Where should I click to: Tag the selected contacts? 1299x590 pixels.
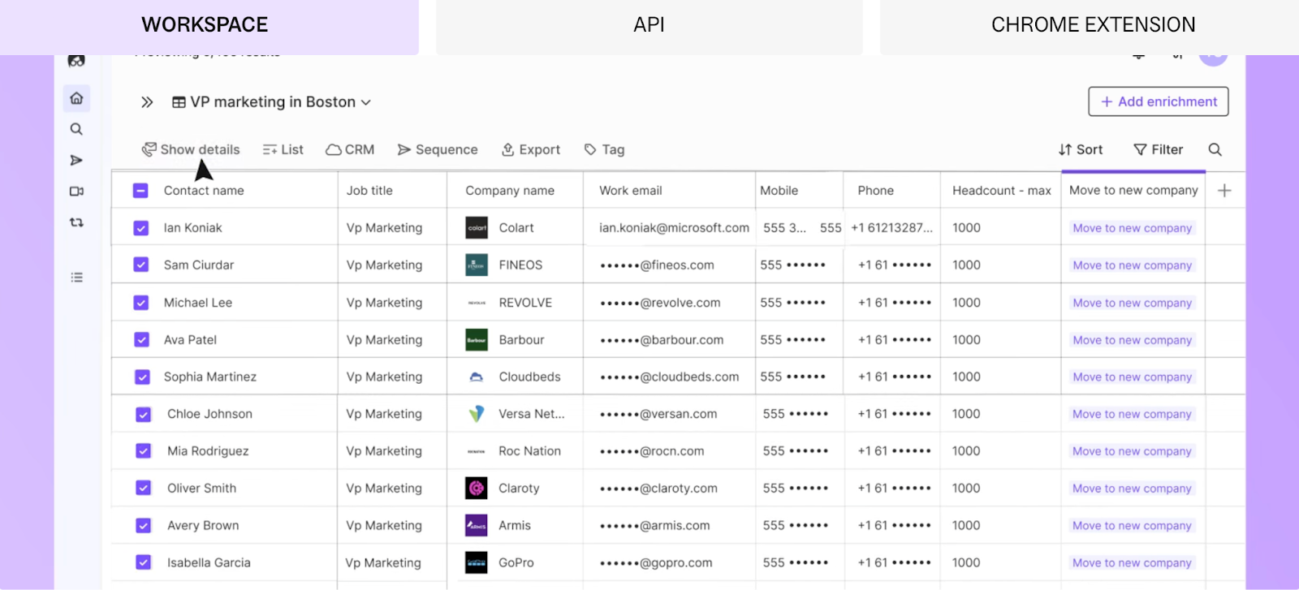tap(605, 149)
